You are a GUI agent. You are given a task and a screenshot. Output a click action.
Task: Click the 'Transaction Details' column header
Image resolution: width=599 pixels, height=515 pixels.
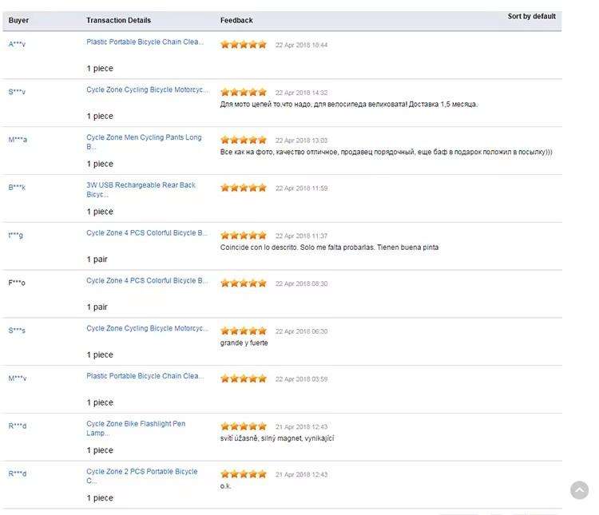click(x=118, y=20)
